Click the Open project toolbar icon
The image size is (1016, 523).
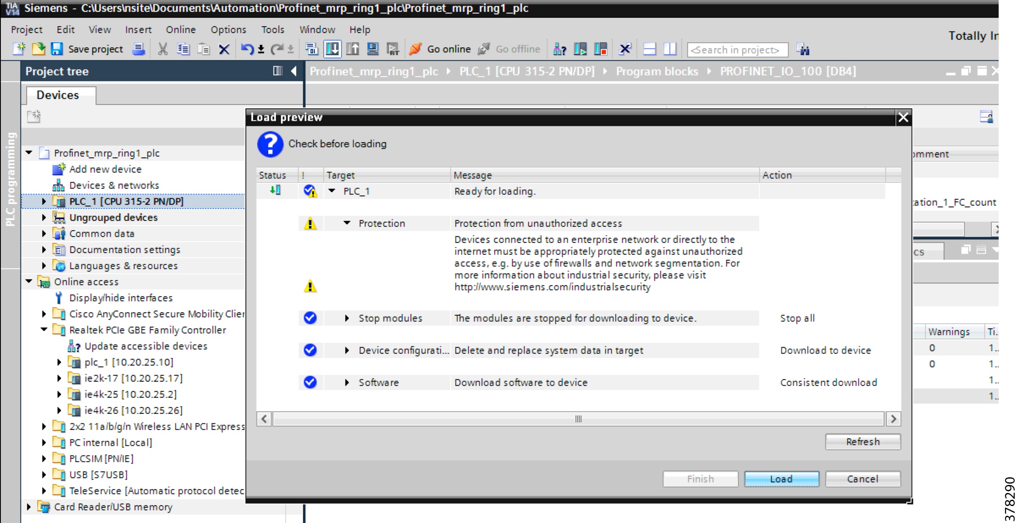tap(39, 49)
